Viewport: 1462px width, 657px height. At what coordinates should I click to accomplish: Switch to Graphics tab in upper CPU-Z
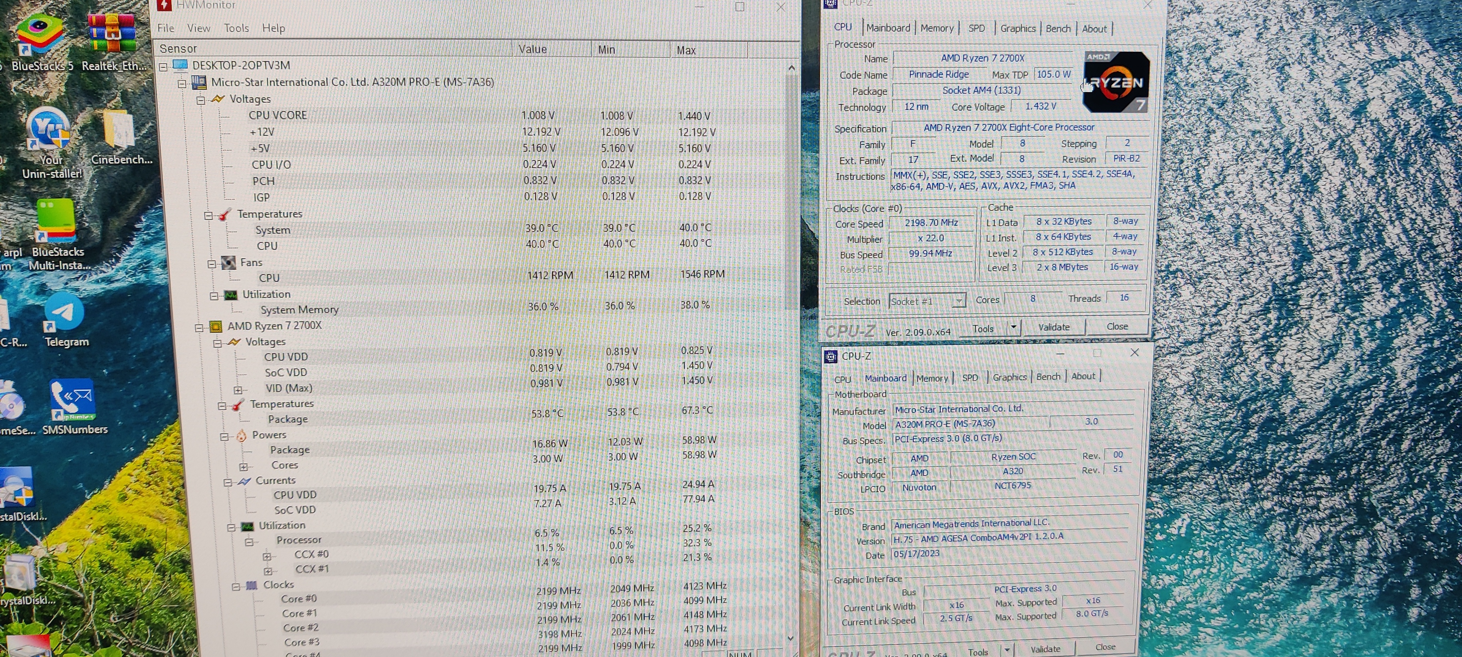click(1018, 28)
